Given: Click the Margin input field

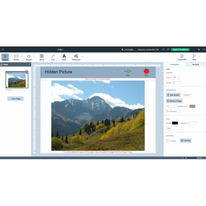Looking at the screenshot, I should pyautogui.click(x=177, y=83).
